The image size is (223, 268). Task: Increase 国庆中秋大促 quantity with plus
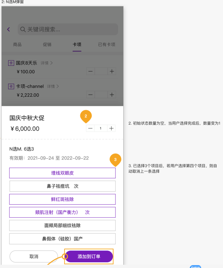[x=111, y=128]
